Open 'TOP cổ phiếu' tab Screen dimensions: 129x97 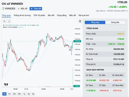click(x=39, y=15)
